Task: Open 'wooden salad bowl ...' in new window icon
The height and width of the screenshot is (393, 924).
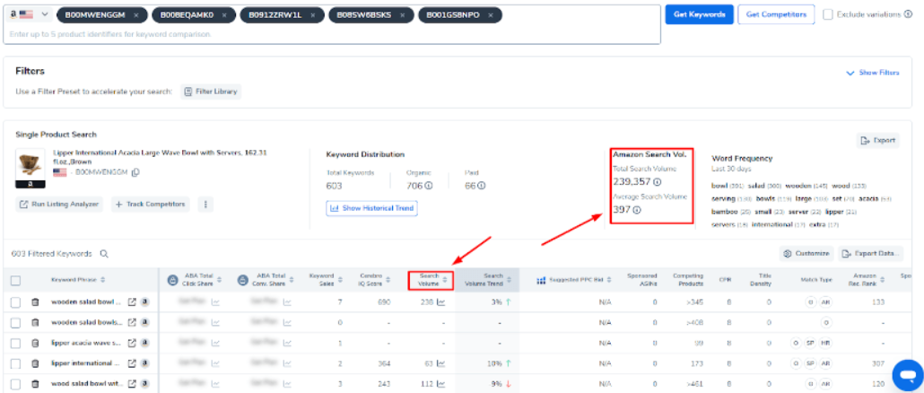Action: point(132,302)
